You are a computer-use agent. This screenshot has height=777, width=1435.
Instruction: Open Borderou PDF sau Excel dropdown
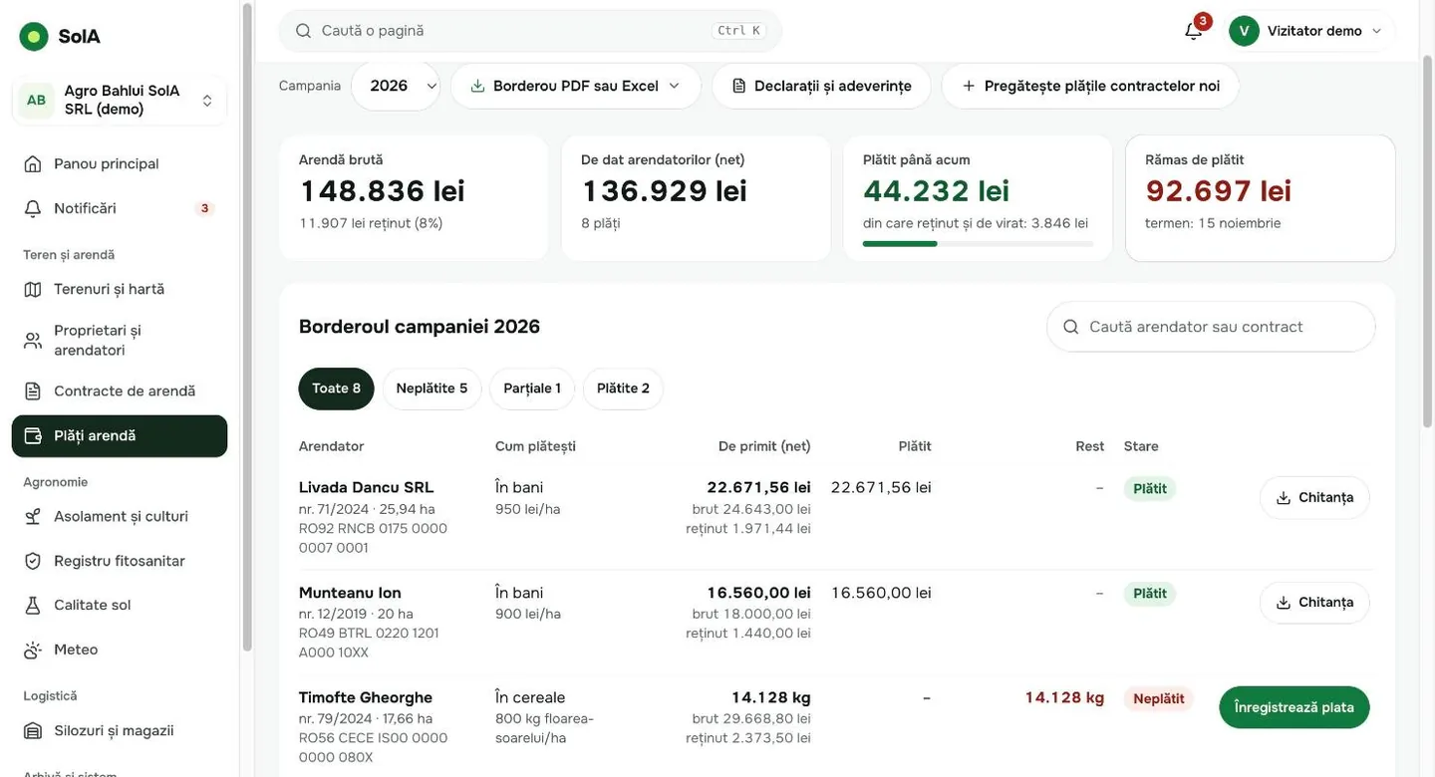pos(576,86)
